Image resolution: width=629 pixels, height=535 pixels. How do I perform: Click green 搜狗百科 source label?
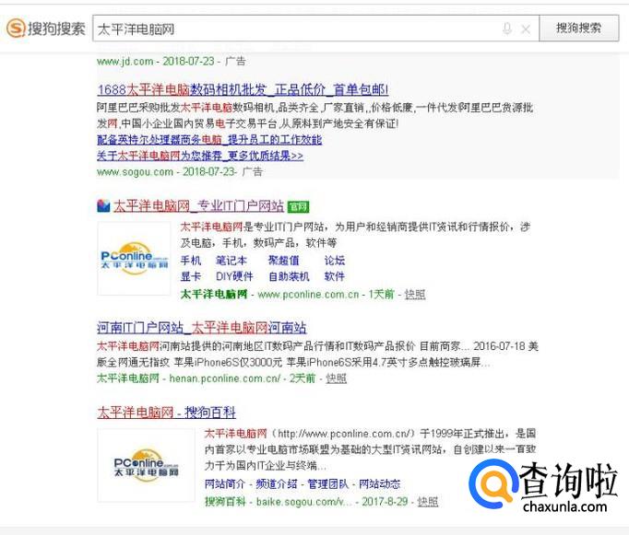coord(225,501)
